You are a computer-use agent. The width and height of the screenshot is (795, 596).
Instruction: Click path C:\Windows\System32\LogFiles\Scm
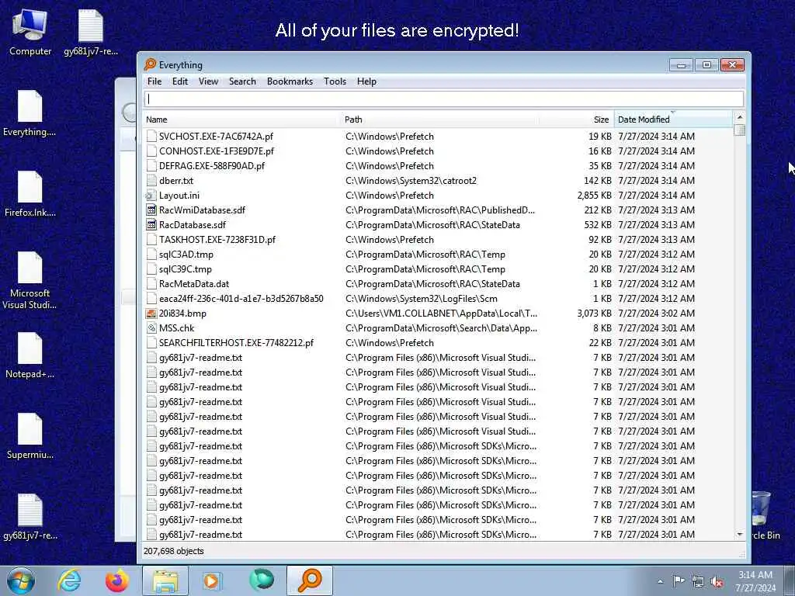point(422,299)
